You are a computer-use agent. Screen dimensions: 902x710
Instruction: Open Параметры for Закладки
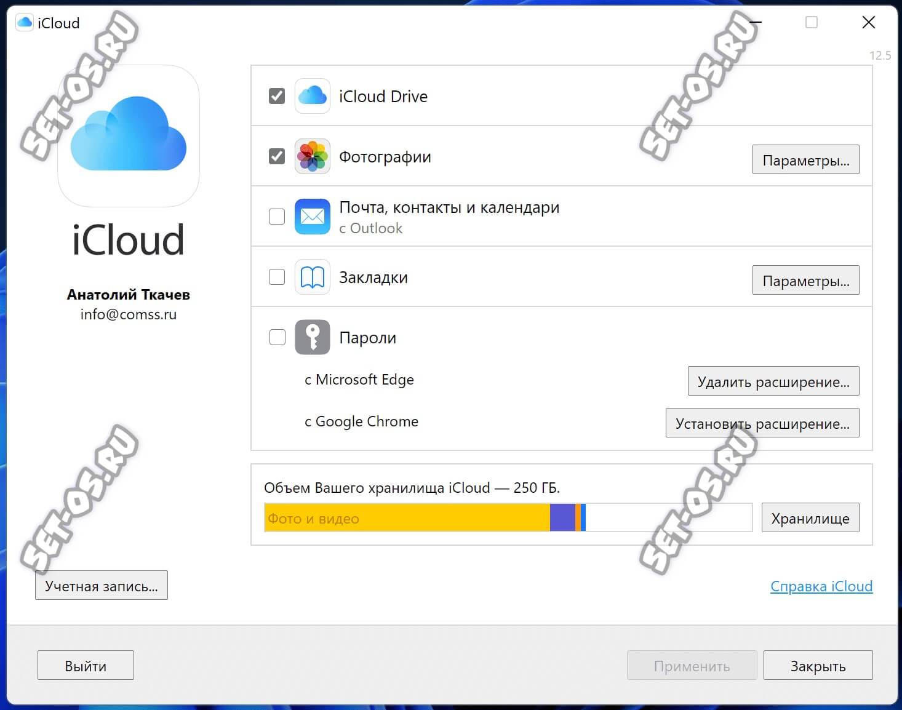click(805, 281)
